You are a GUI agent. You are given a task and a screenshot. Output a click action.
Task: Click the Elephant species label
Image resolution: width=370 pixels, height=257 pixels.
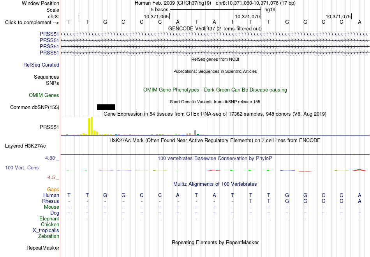49,219
